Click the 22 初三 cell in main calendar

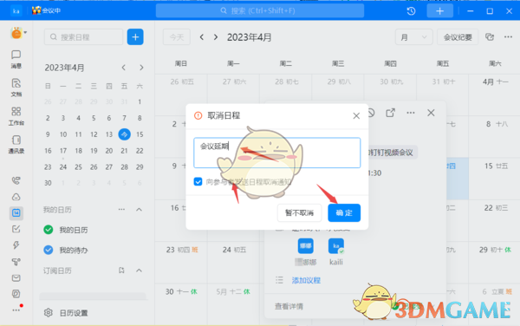coord(494,220)
